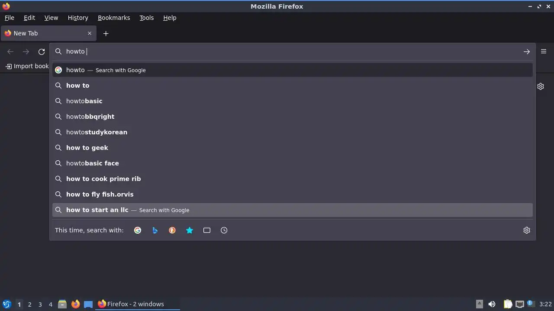
Task: Open the Tools menu
Action: coord(146,18)
